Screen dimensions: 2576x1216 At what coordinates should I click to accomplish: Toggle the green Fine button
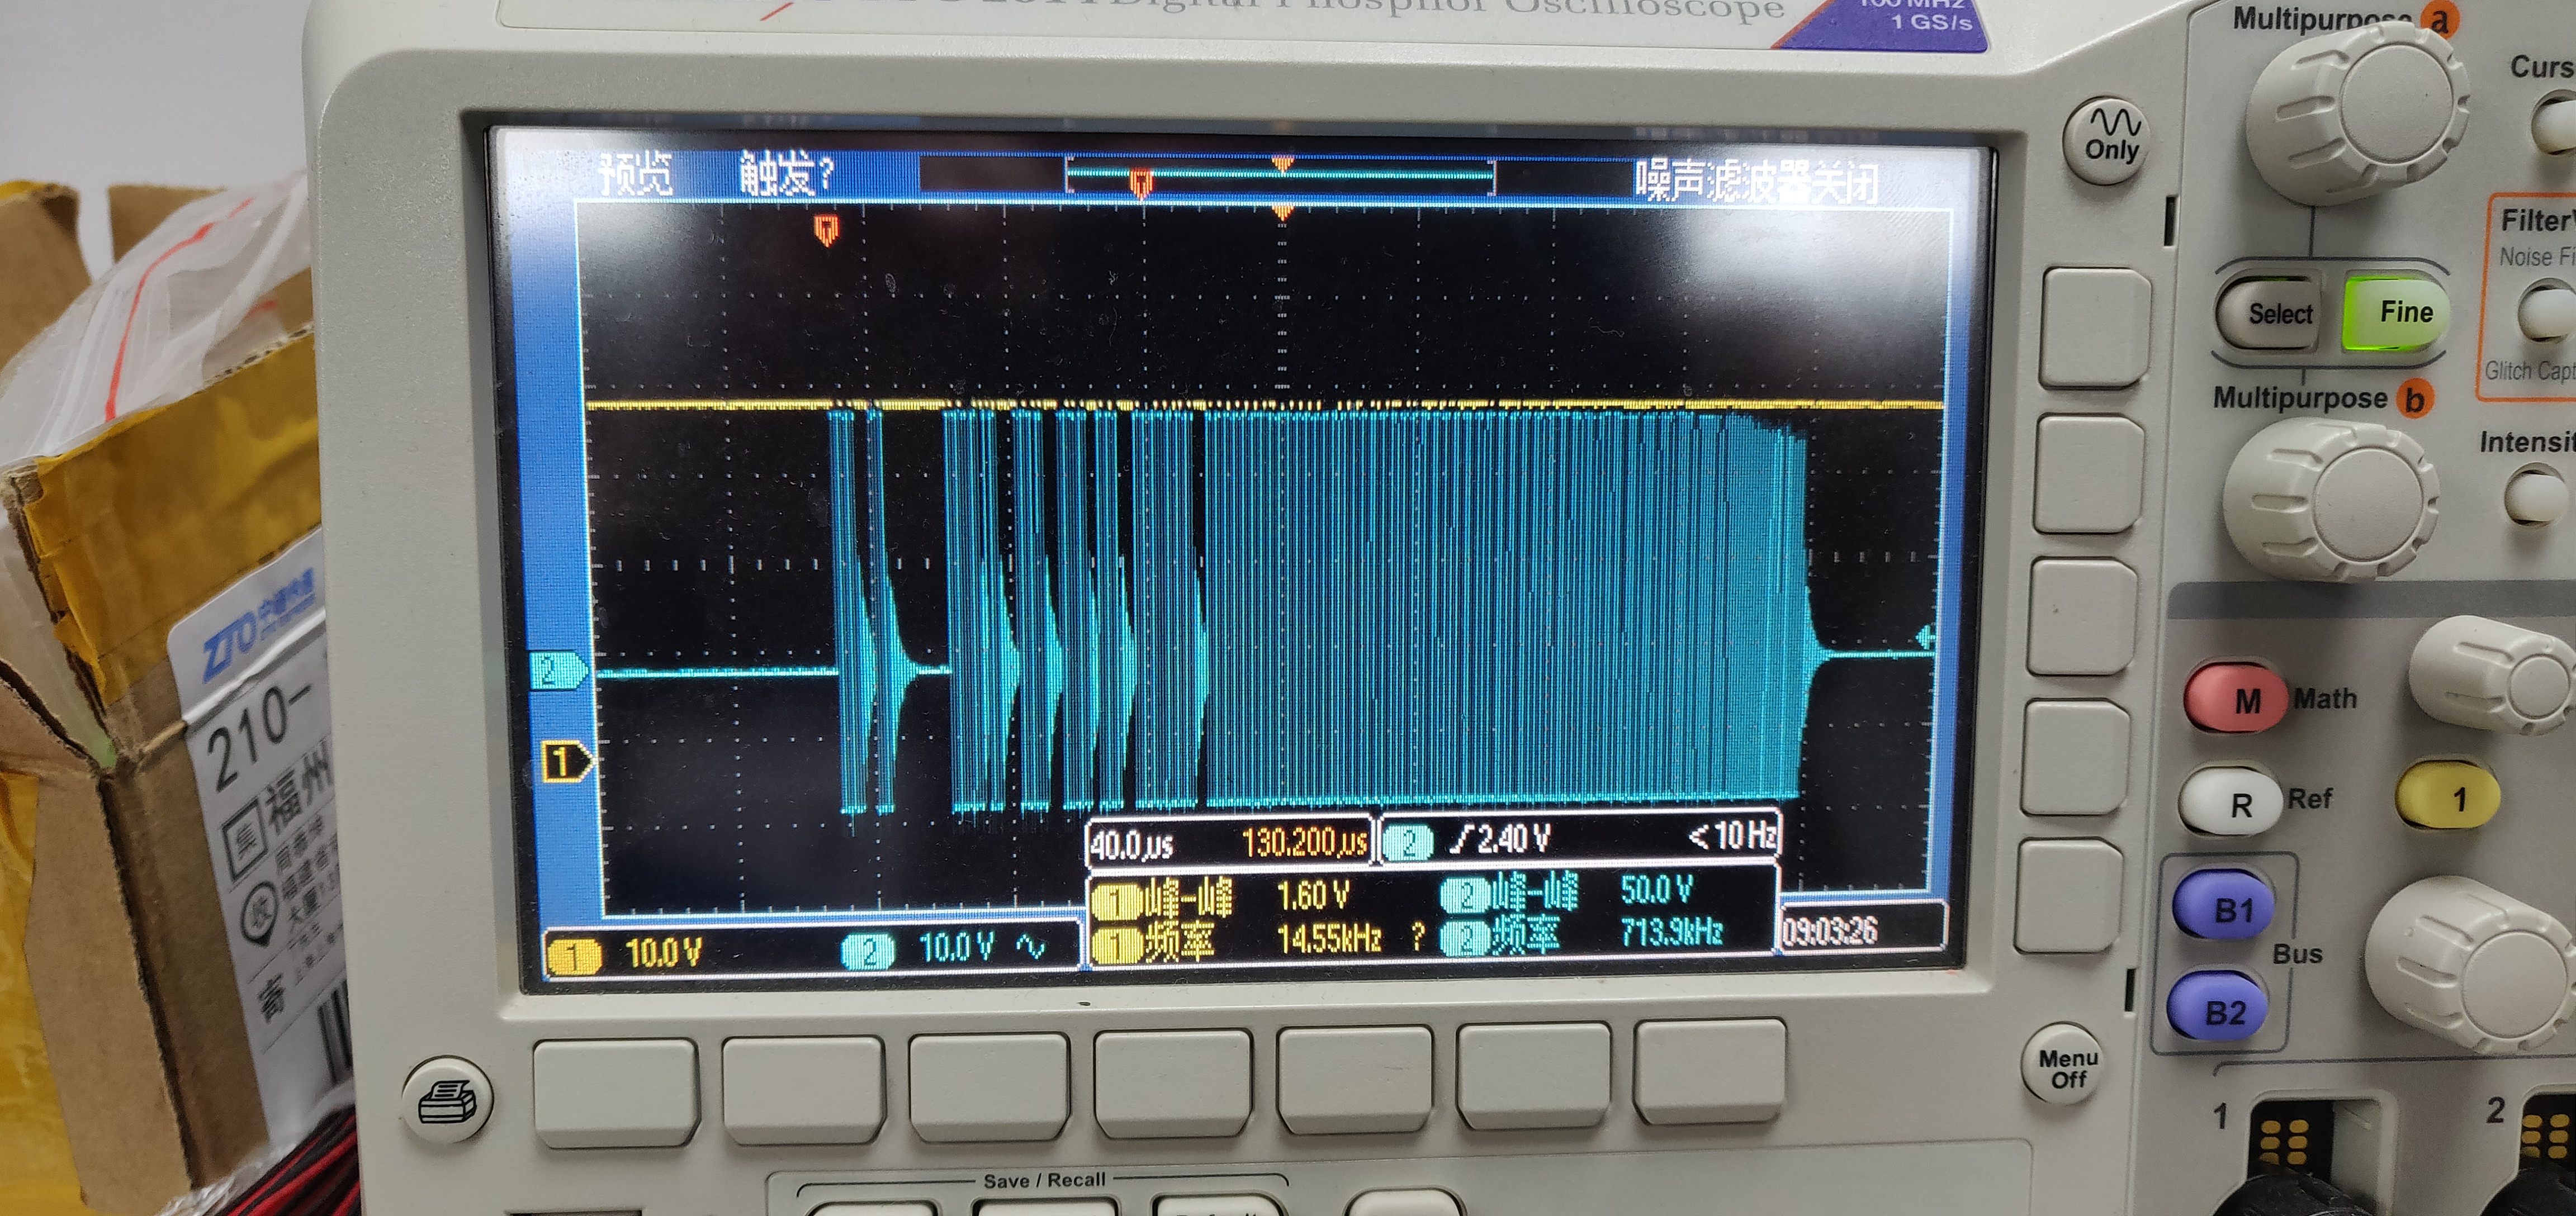[2396, 314]
